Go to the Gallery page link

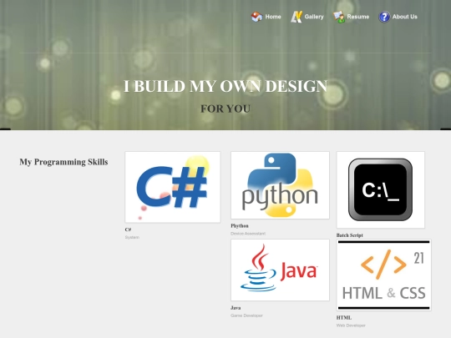click(314, 17)
